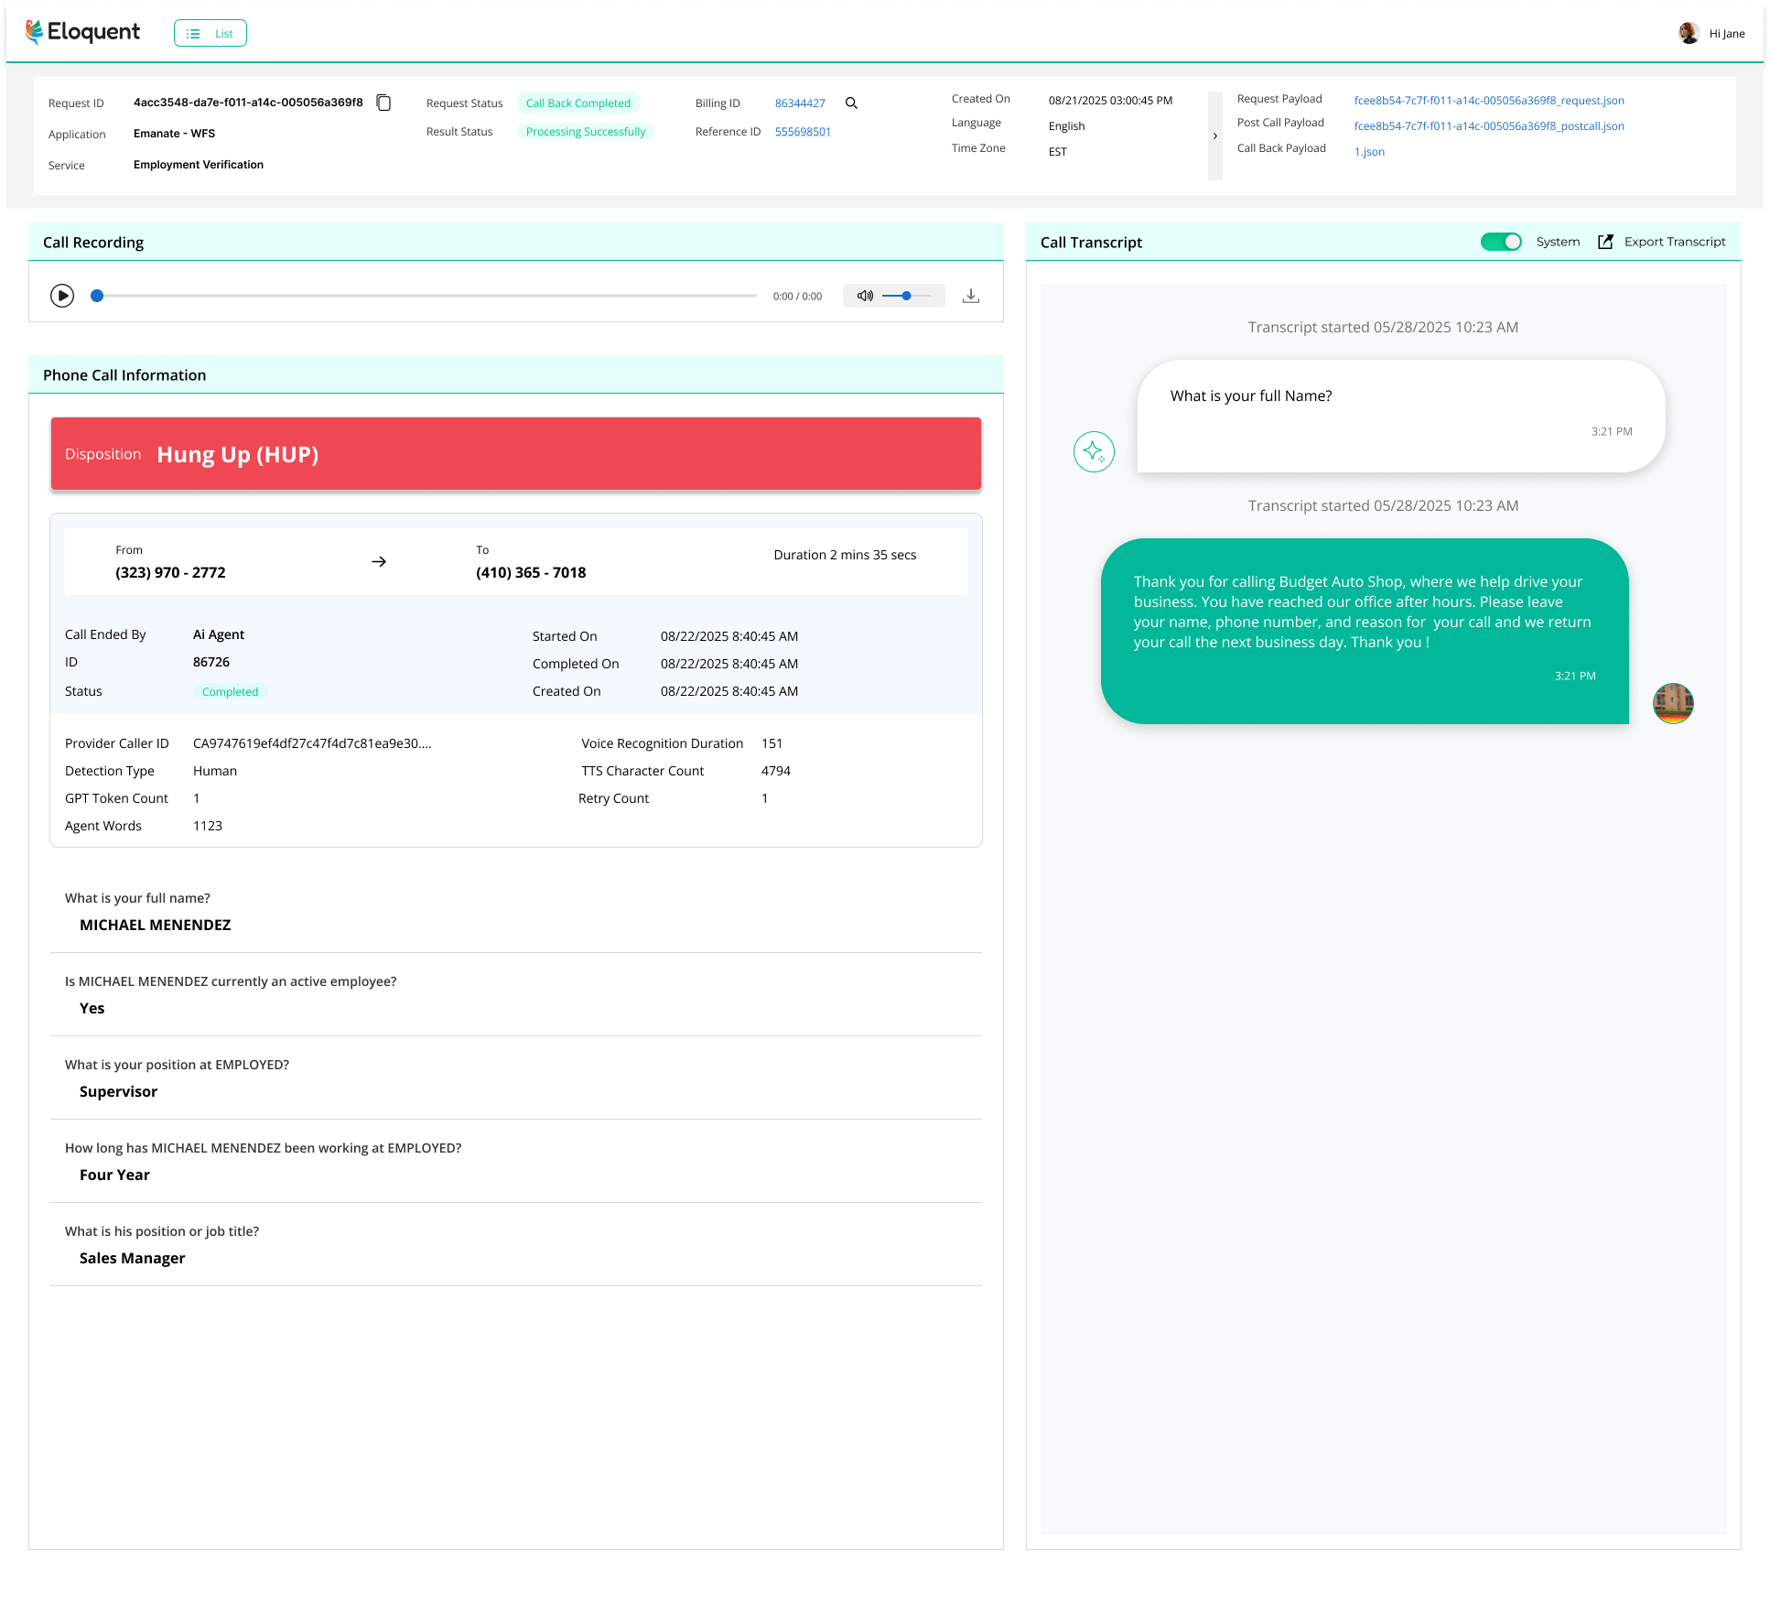The image size is (1770, 1603).
Task: Open the Call Back Payload 1.json file
Action: pos(1369,151)
